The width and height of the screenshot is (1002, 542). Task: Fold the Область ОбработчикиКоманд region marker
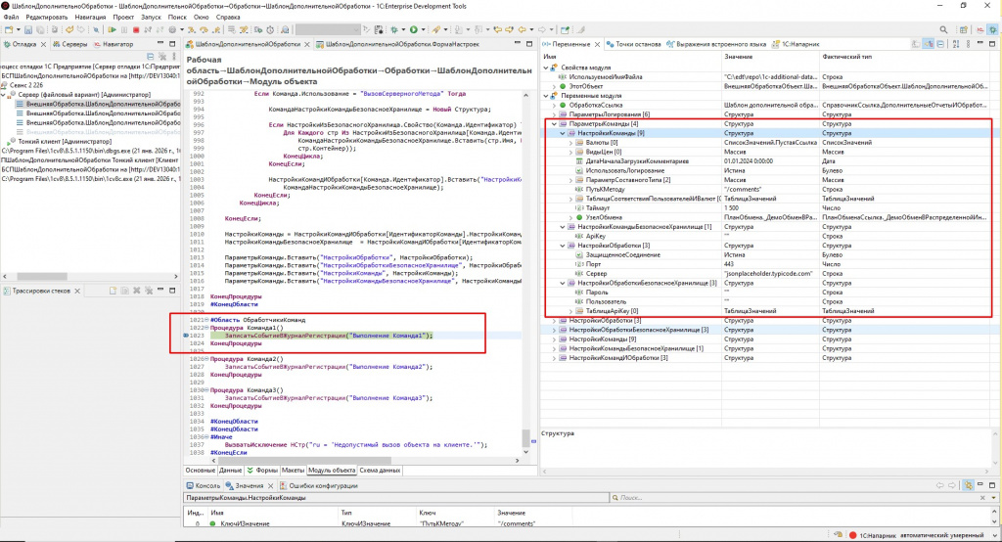(206, 320)
